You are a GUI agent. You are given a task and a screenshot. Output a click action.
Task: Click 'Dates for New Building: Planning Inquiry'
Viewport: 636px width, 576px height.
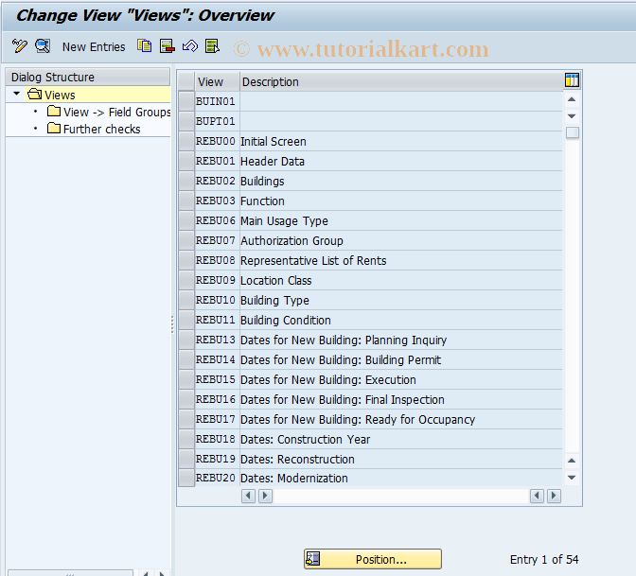[x=400, y=340]
